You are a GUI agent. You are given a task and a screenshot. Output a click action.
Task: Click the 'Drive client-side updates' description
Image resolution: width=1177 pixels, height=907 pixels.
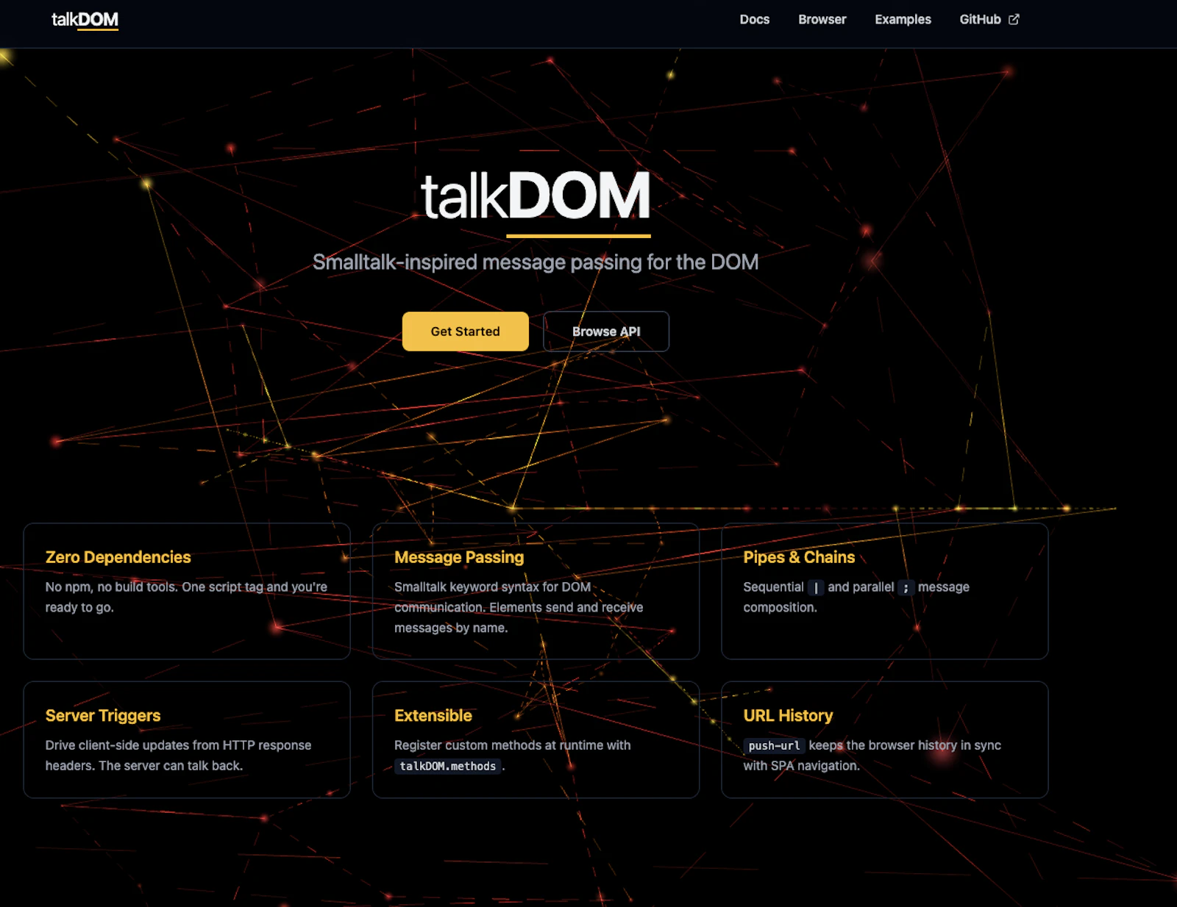pos(178,756)
